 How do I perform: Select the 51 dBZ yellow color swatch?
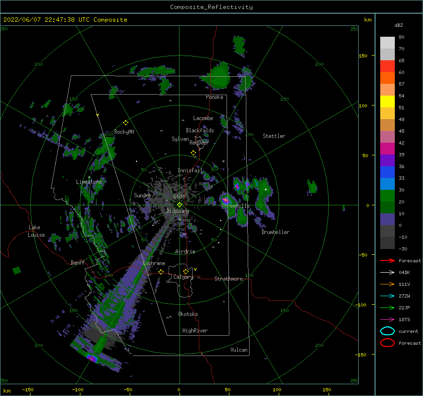[387, 101]
